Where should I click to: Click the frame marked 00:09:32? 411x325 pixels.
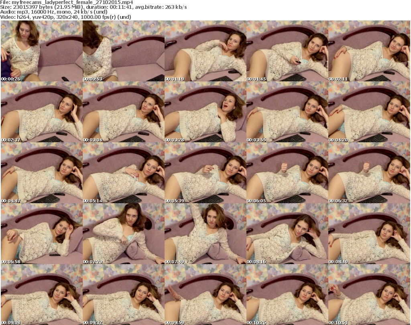point(124,295)
